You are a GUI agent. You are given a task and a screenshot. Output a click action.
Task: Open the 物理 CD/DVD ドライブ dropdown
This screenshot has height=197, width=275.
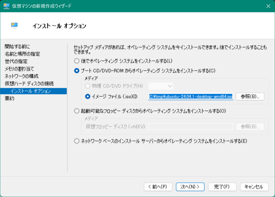pos(161,86)
